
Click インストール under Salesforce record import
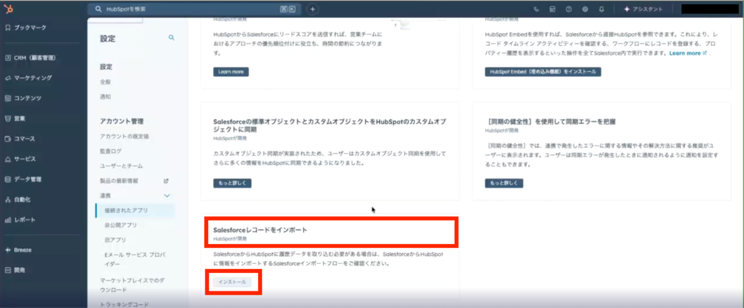(x=232, y=282)
